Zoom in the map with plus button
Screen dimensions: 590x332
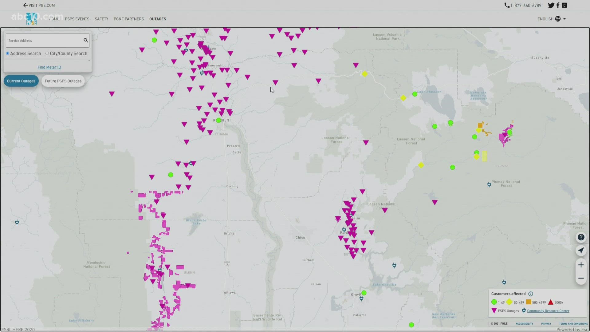581,265
